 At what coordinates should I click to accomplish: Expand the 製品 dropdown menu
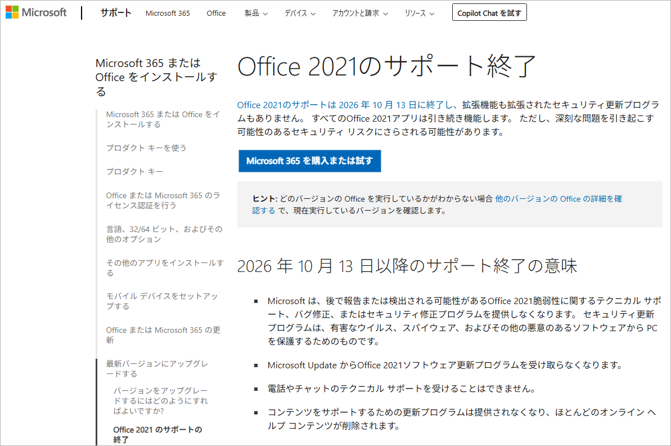click(256, 13)
